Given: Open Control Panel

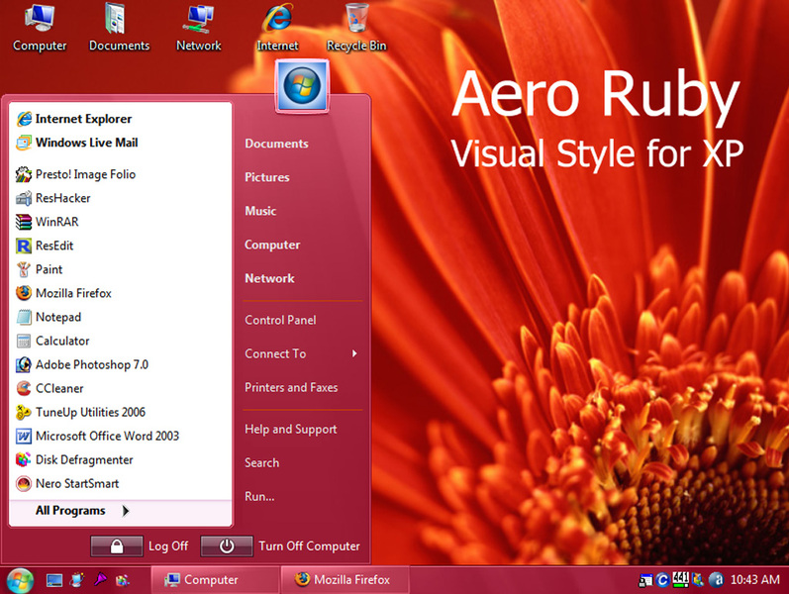Looking at the screenshot, I should pos(280,320).
